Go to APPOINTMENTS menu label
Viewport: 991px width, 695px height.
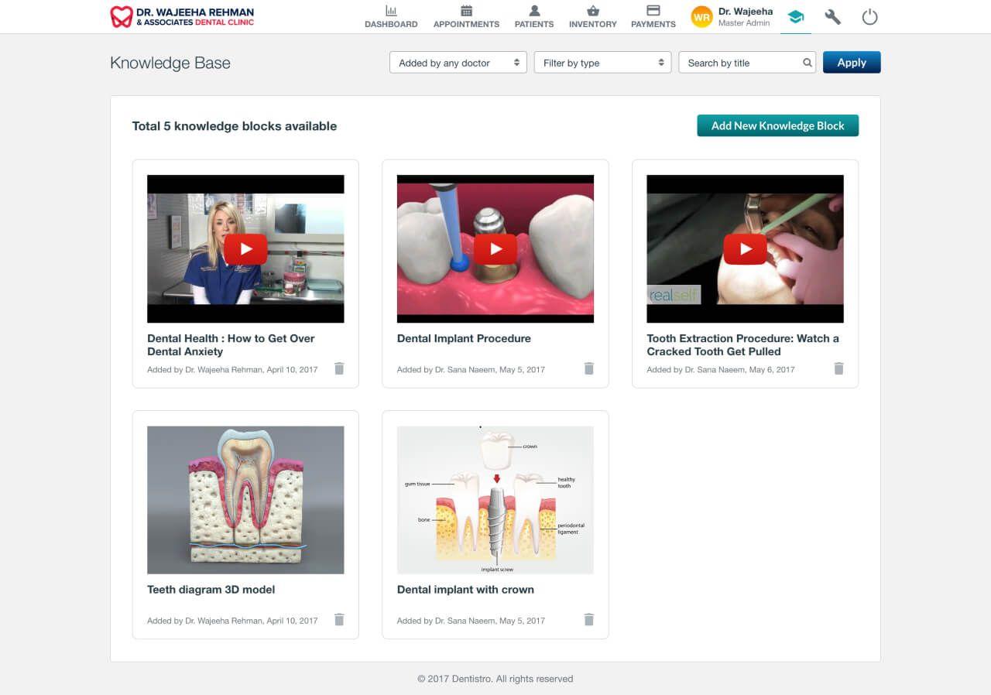click(466, 24)
